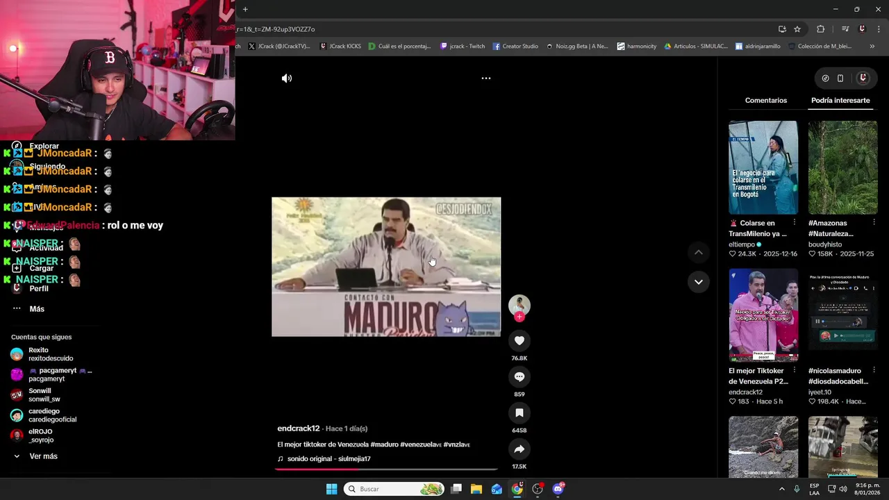
Task: Open the comments icon showing 859
Action: pos(519,376)
